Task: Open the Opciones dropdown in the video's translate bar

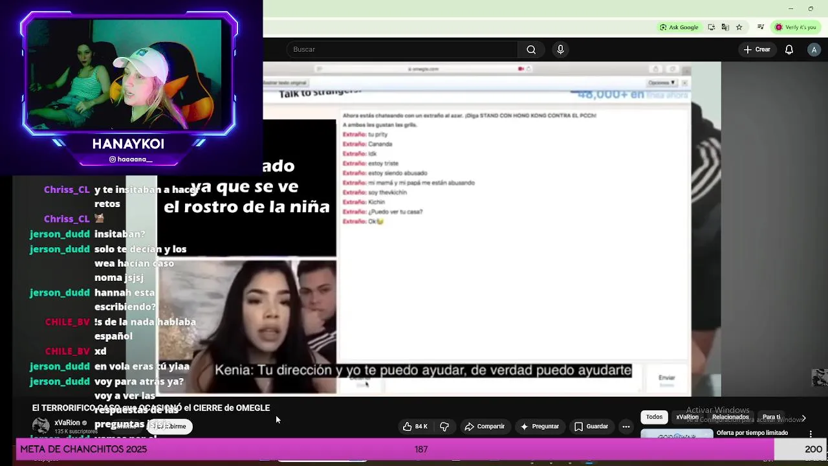Action: point(662,83)
